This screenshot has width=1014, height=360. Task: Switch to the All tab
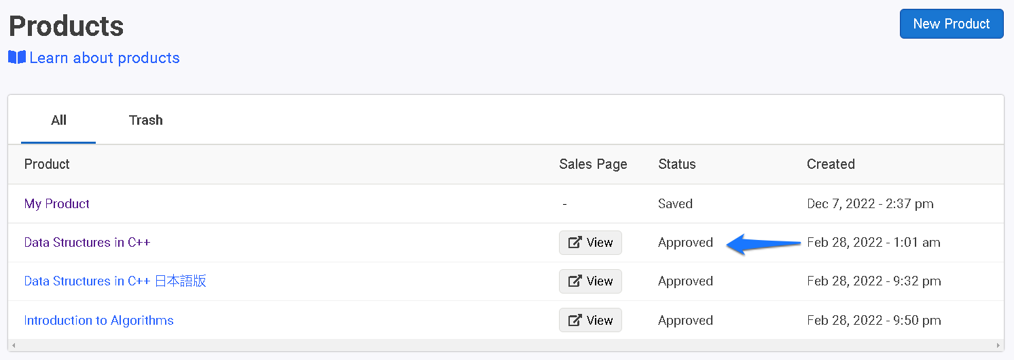point(58,120)
